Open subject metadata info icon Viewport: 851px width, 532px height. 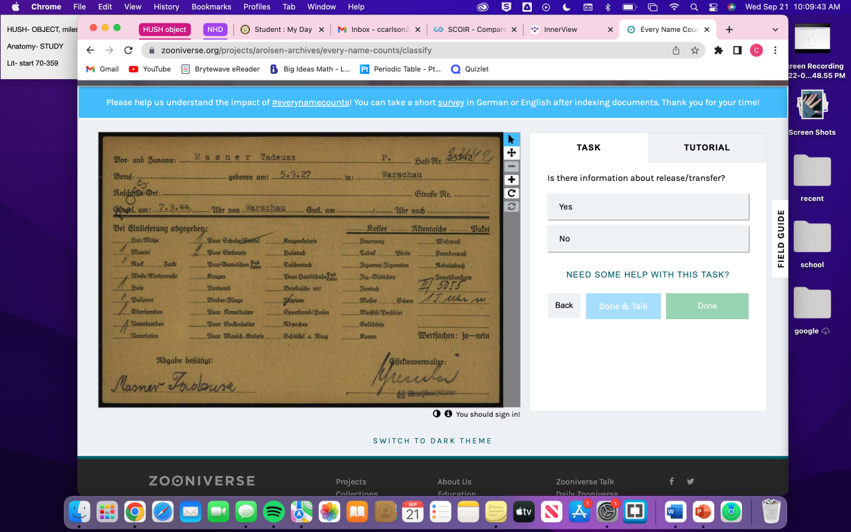(x=448, y=414)
